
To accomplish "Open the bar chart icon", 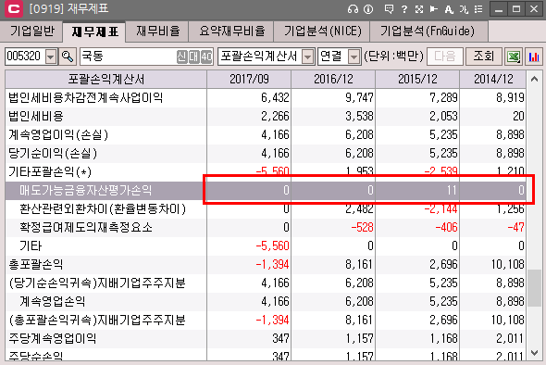I will pyautogui.click(x=533, y=57).
